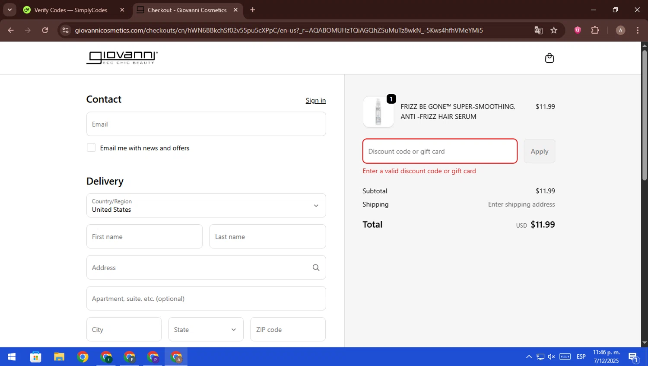Close the Verify Codes SimplyCodes tab
This screenshot has width=648, height=366.
(x=122, y=10)
